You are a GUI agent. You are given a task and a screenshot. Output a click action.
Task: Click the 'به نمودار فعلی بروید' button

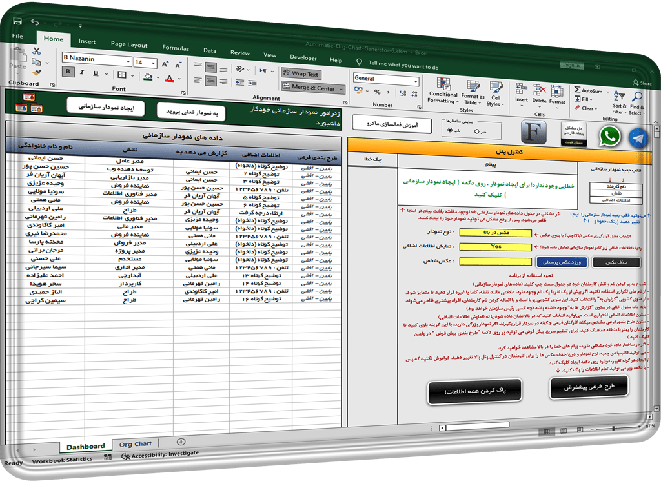point(191,112)
